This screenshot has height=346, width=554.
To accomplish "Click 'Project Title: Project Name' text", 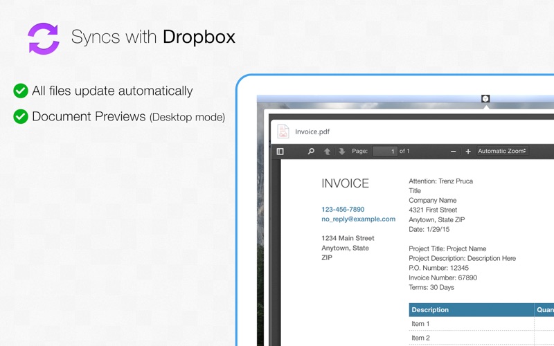I will coord(447,248).
